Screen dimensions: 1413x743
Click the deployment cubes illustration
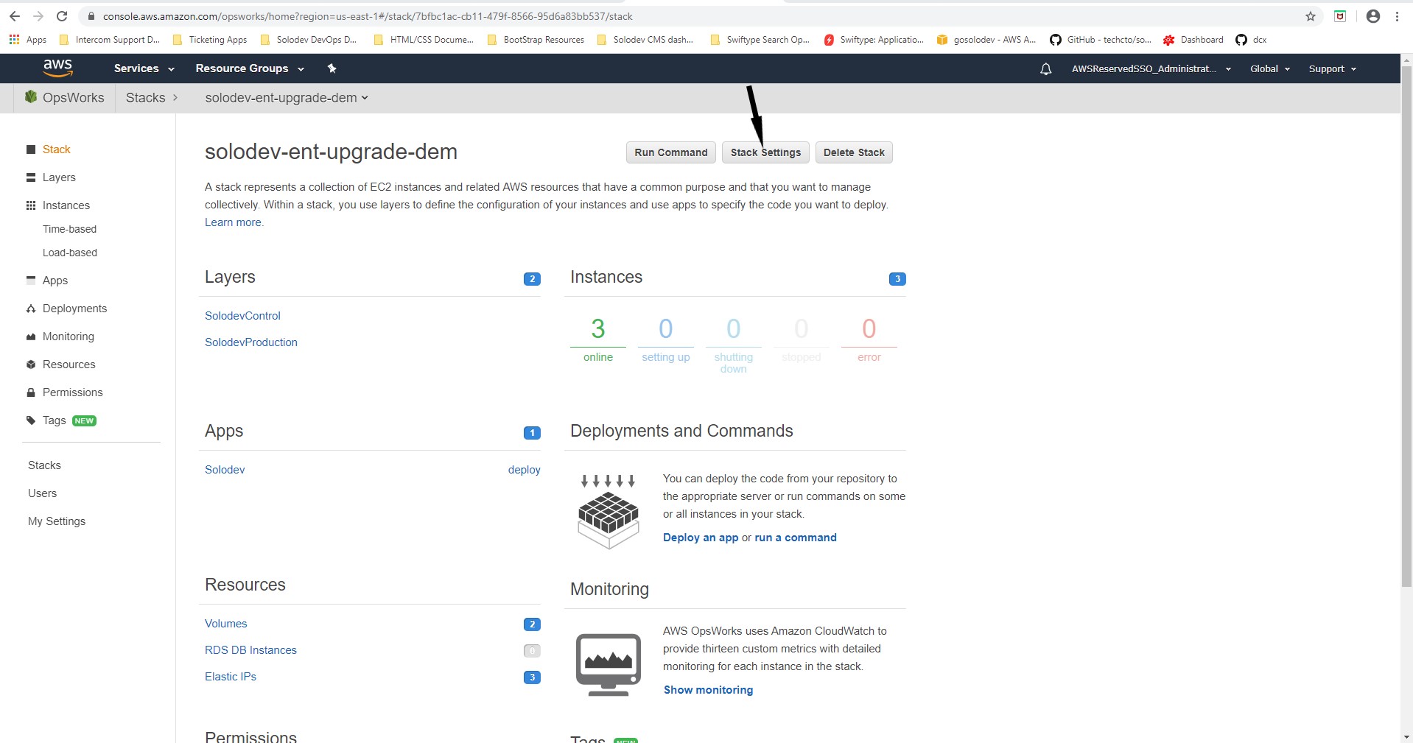(x=608, y=513)
